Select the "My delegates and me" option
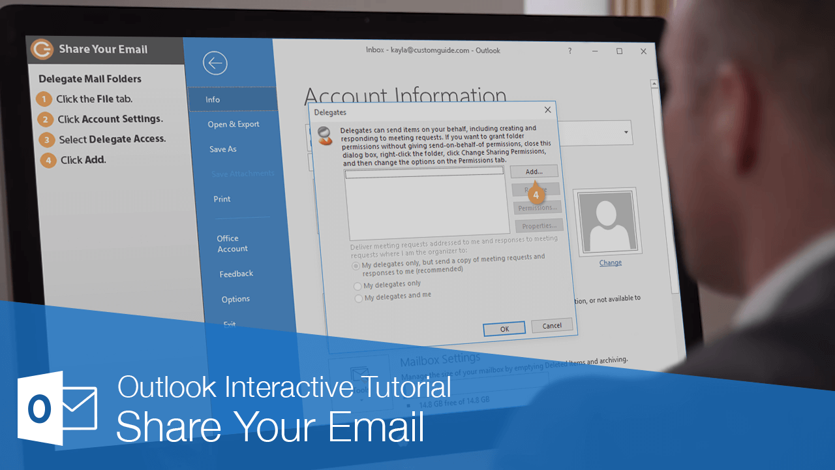The height and width of the screenshot is (470, 835). click(357, 298)
